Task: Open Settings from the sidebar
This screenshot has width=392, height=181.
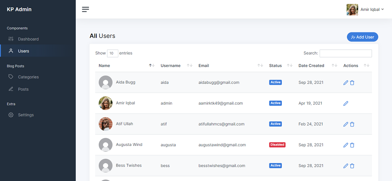Action: (x=26, y=115)
